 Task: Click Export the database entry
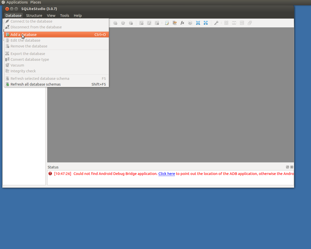56,54
